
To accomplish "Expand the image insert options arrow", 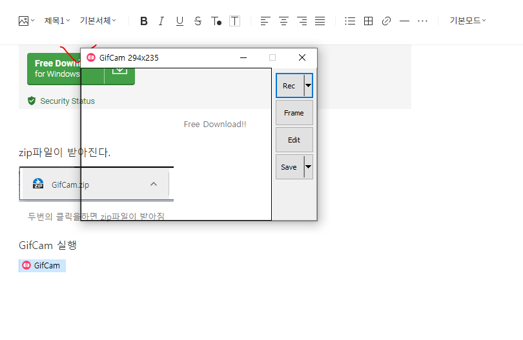I will 33,21.
